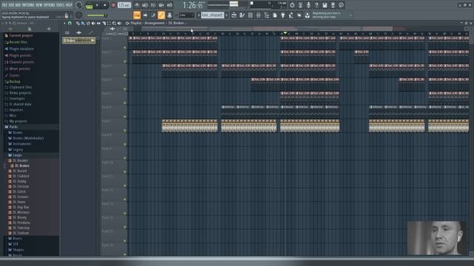
Task: Click the loop recording icon
Action: (170, 5)
